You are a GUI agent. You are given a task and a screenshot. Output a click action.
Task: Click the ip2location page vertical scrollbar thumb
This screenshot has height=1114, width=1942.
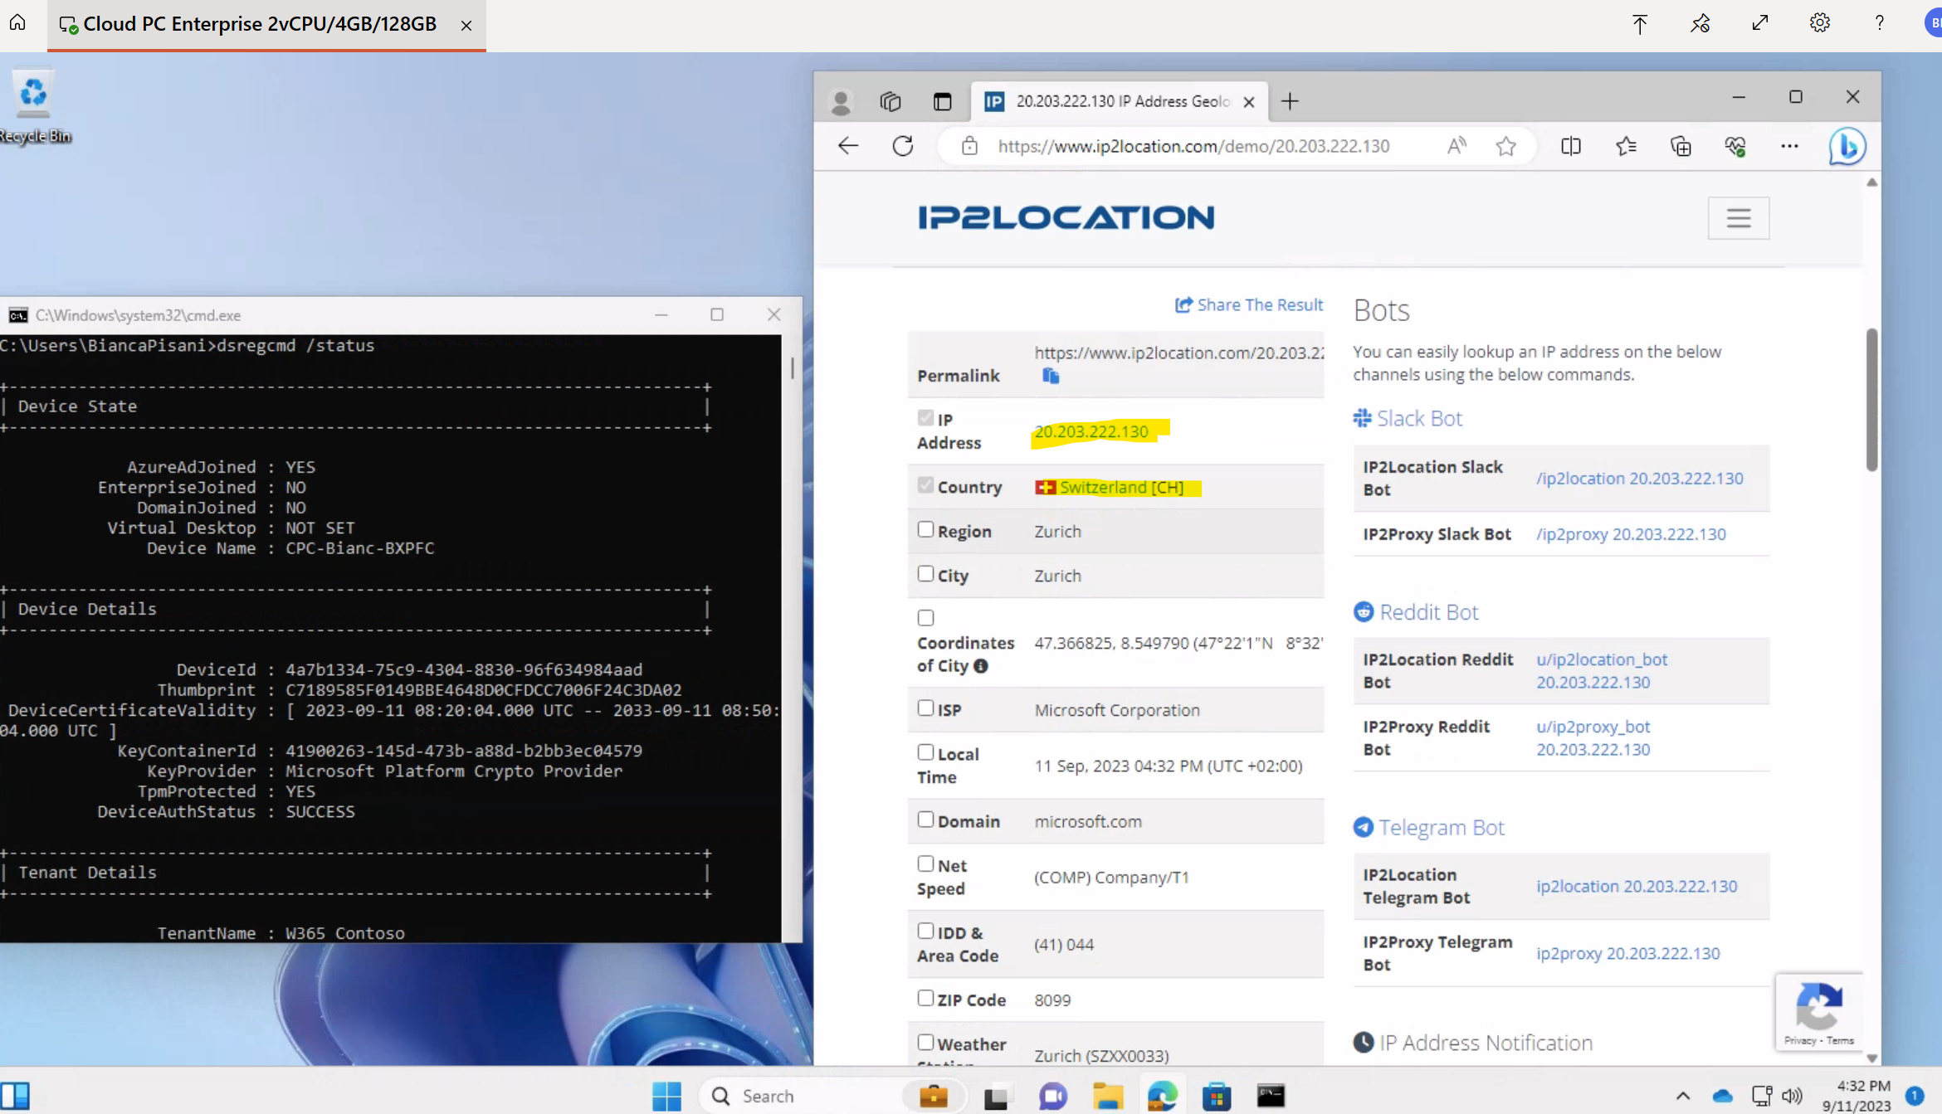[x=1871, y=399]
